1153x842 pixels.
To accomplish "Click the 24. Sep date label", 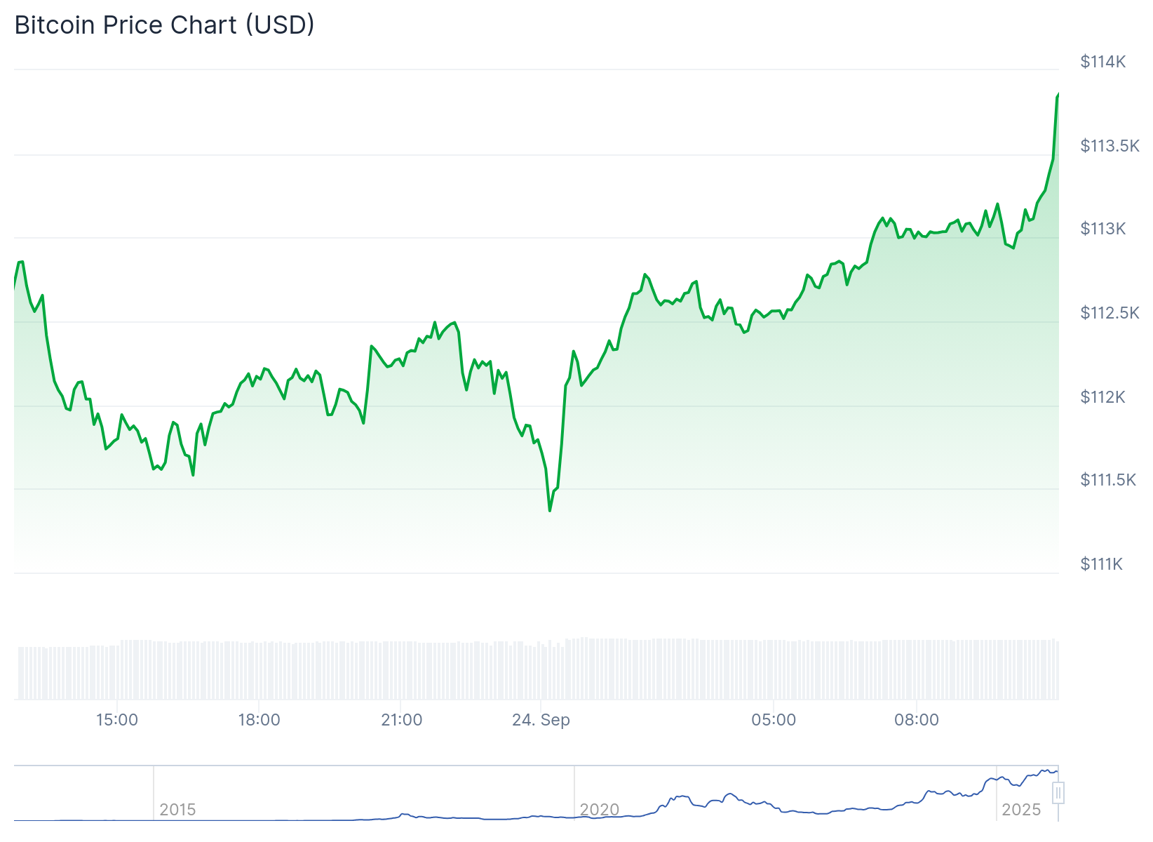I will pyautogui.click(x=541, y=720).
